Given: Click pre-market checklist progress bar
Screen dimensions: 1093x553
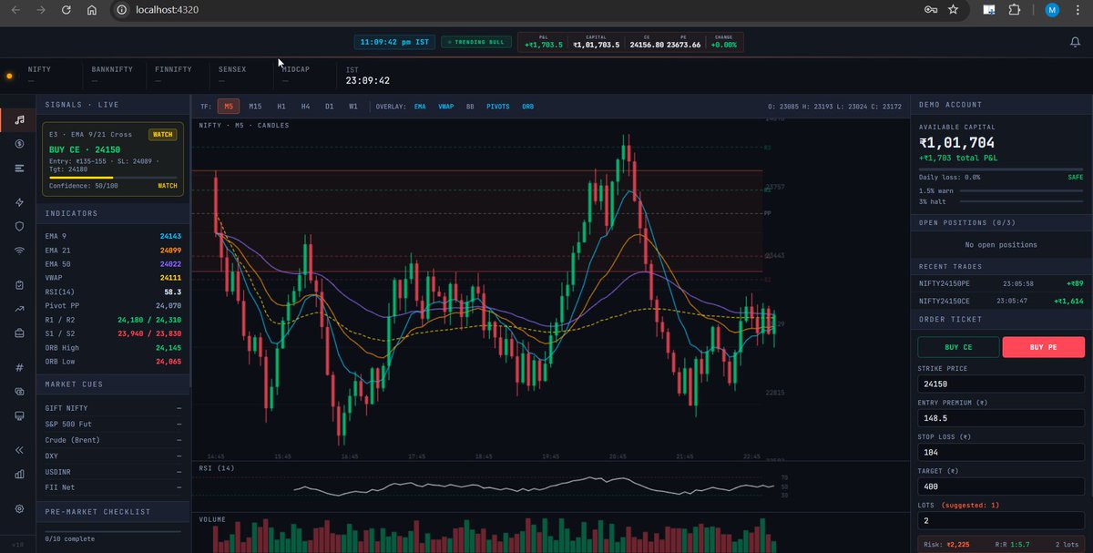Looking at the screenshot, I should click(113, 530).
